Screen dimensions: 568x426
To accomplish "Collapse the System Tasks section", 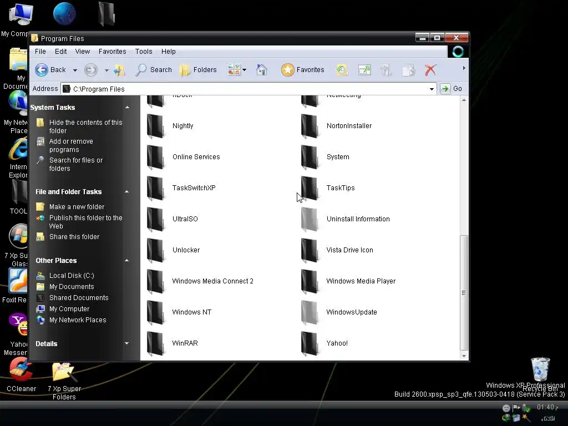I will point(127,107).
